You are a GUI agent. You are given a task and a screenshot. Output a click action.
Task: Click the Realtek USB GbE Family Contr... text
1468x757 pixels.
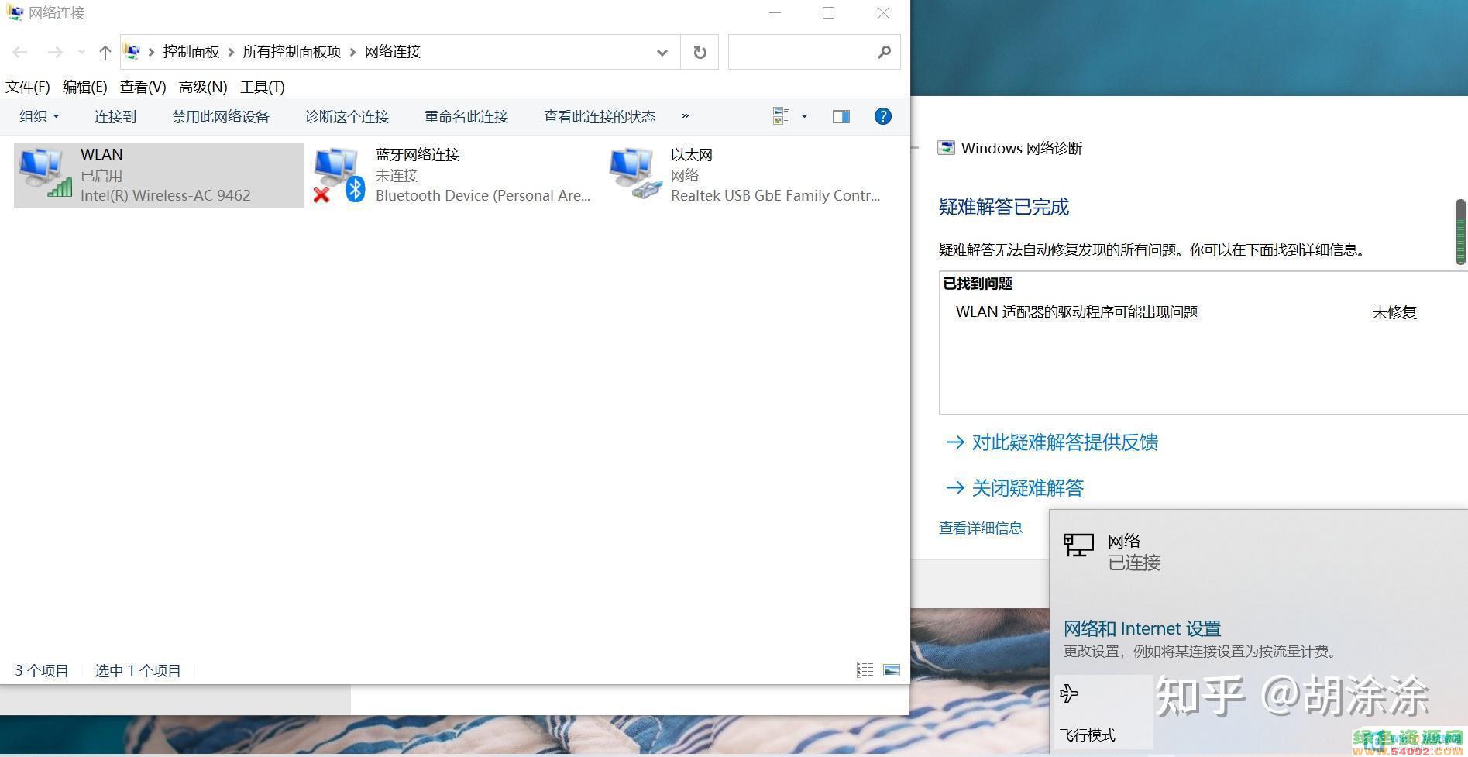click(x=775, y=195)
